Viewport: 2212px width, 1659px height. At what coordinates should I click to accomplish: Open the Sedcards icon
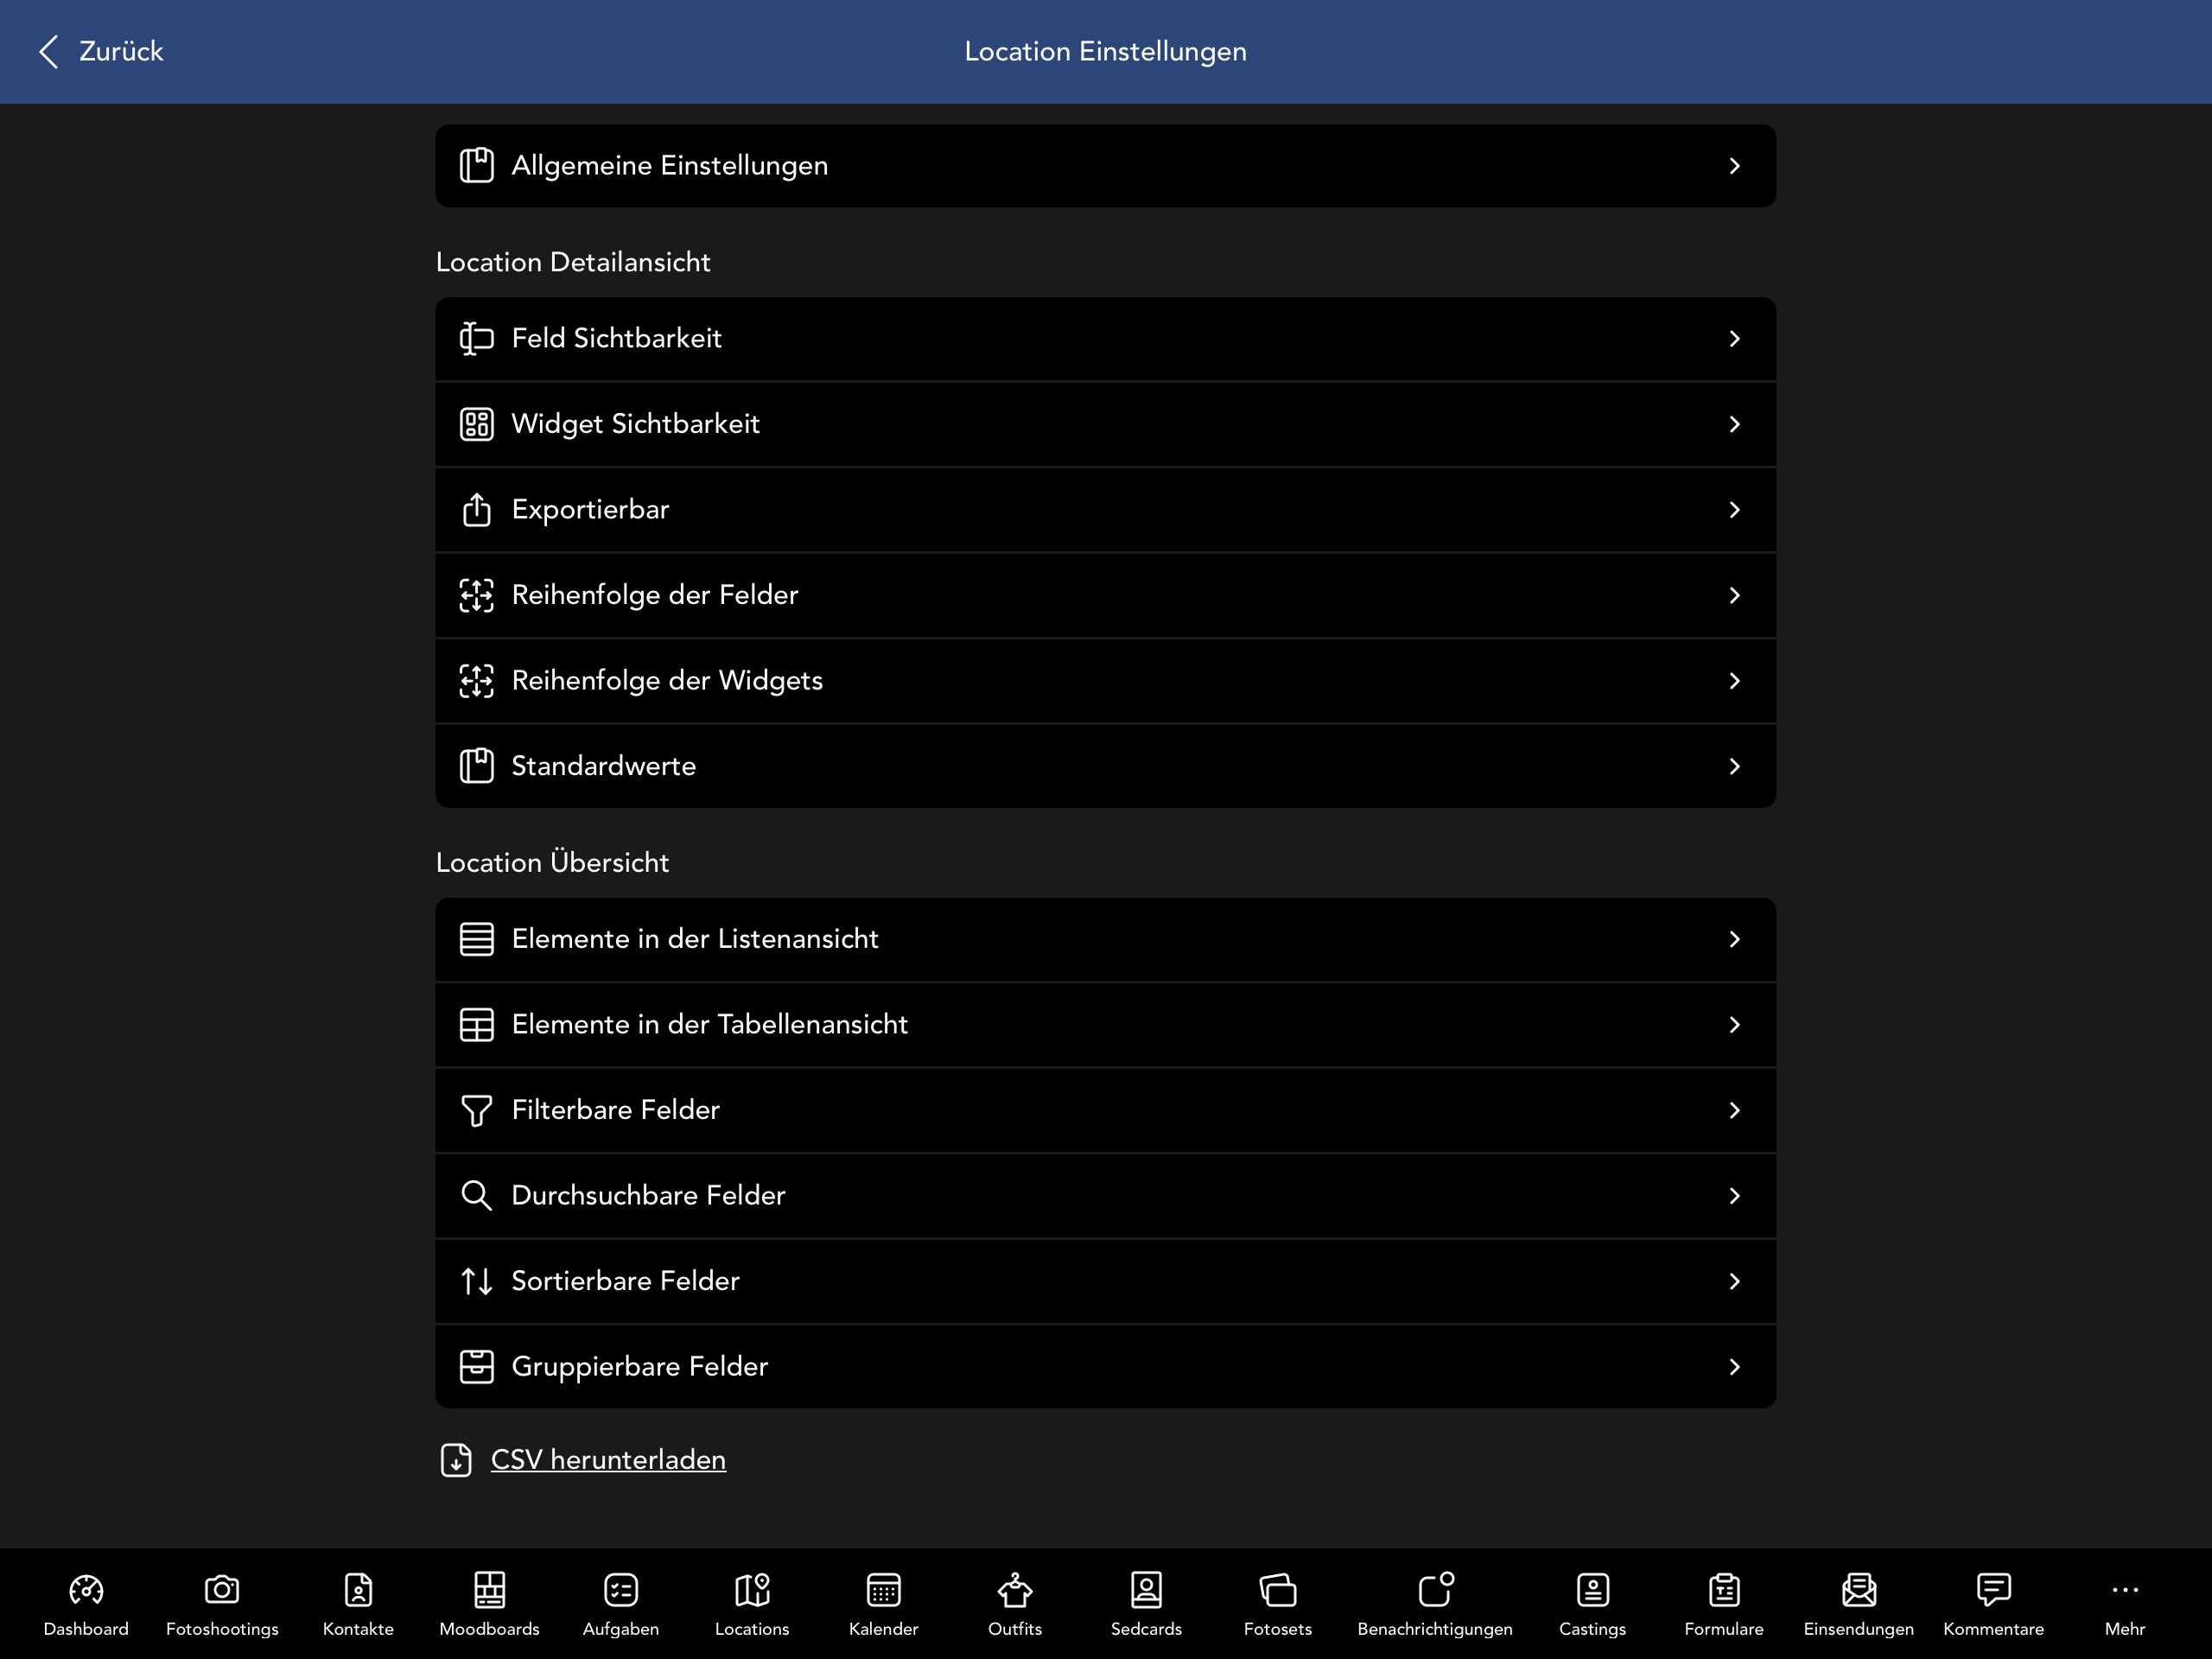[1146, 1589]
